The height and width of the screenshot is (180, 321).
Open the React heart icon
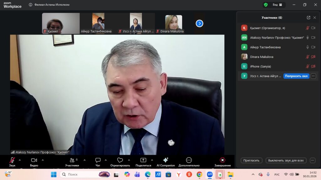point(120,160)
